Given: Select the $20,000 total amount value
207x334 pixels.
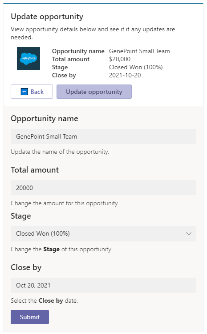Looking at the screenshot, I should 120,59.
